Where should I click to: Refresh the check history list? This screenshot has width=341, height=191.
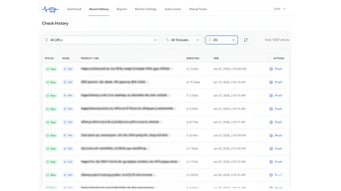[246, 40]
